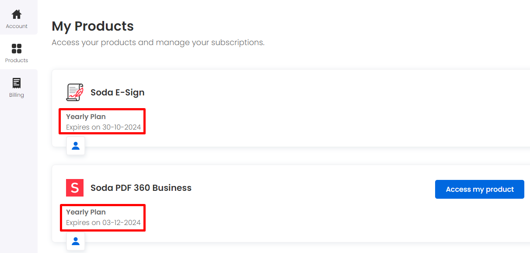
Task: Select the Products grid icon
Action: coord(17,49)
